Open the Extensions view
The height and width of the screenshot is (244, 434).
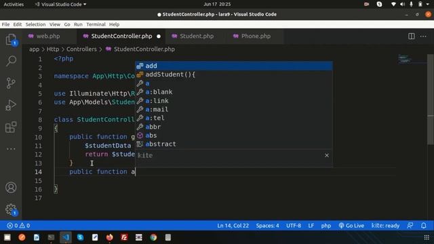tap(11, 127)
